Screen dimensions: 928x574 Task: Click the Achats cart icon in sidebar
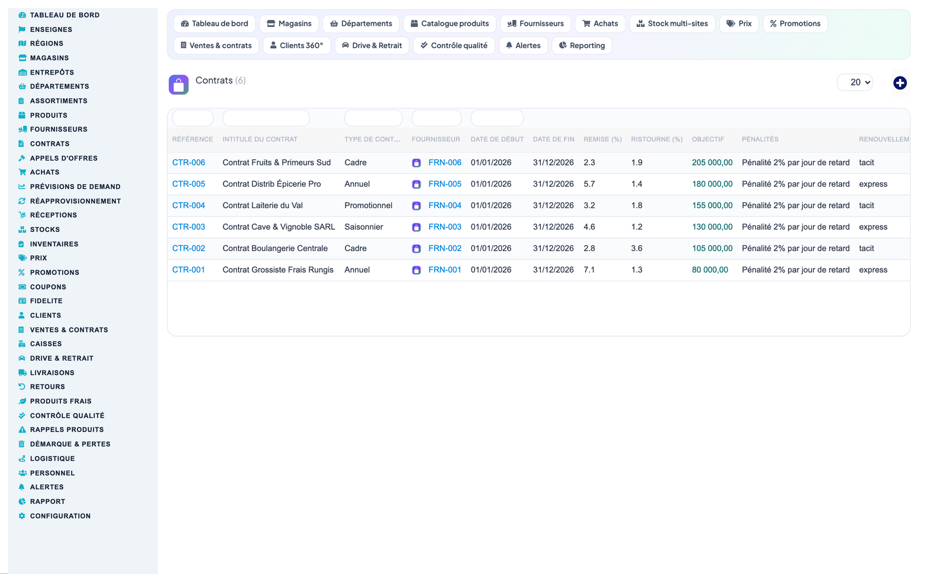click(x=22, y=172)
